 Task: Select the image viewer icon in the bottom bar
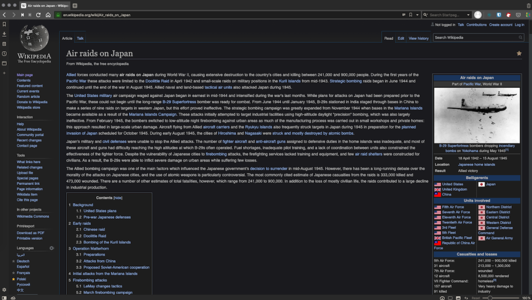458,297
